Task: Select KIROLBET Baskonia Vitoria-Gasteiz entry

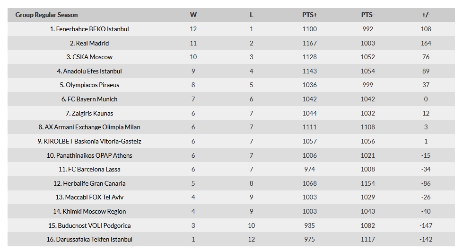Action: pyautogui.click(x=89, y=141)
